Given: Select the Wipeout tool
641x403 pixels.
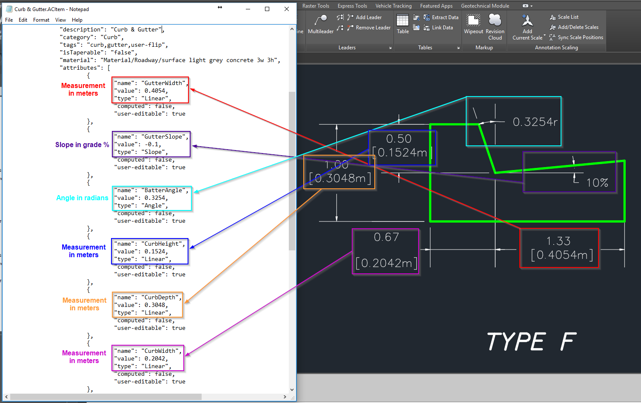Looking at the screenshot, I should coord(473,24).
